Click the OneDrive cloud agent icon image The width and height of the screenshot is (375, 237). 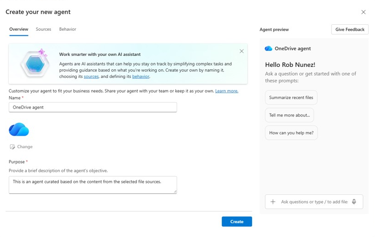(19, 129)
